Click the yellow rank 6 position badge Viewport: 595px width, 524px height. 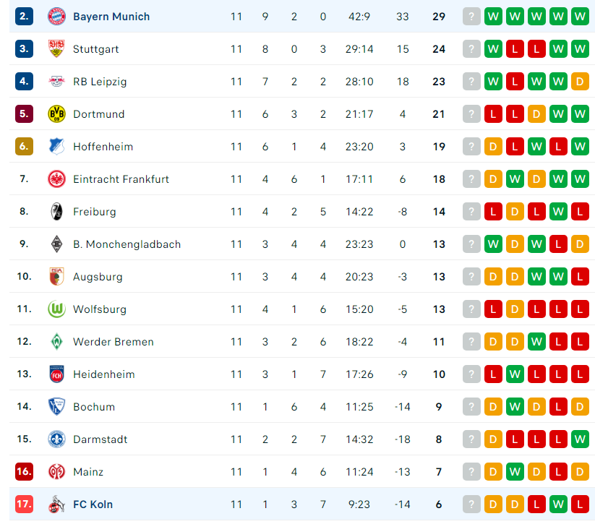tap(24, 147)
